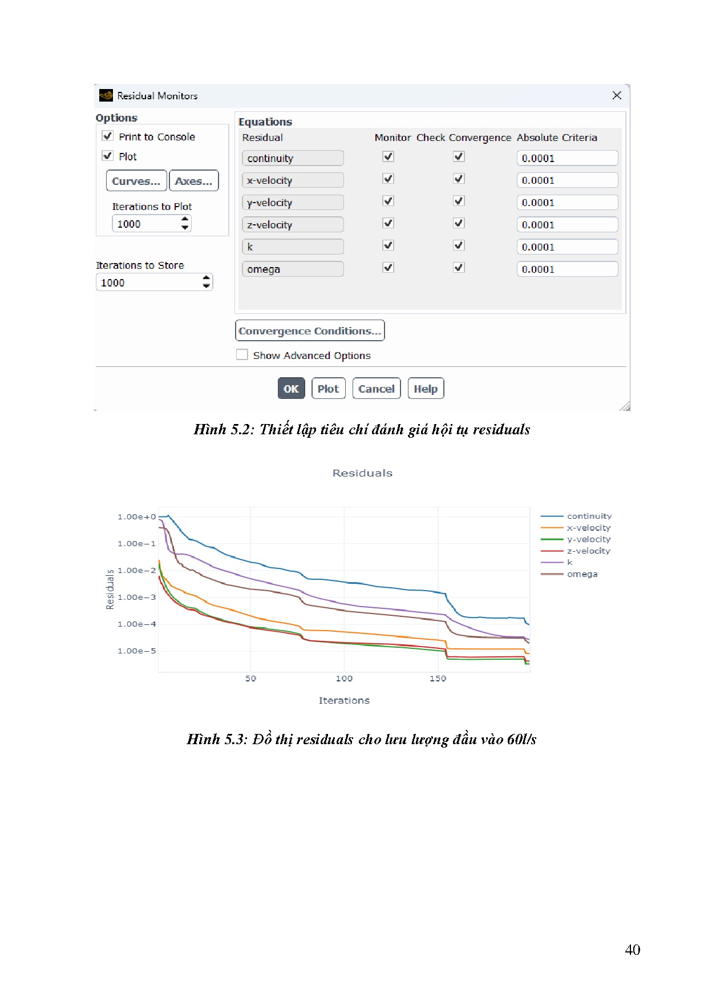708x1001 pixels.
Task: Uncheck the Plot option checkbox
Action: [108, 156]
